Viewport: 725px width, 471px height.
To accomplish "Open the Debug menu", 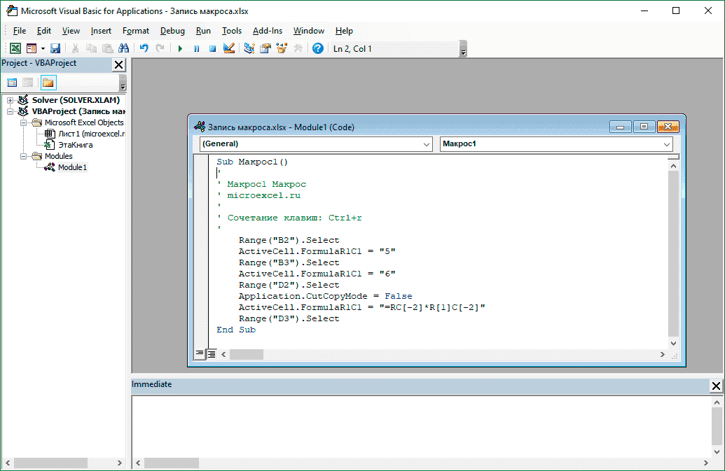I will pos(172,31).
